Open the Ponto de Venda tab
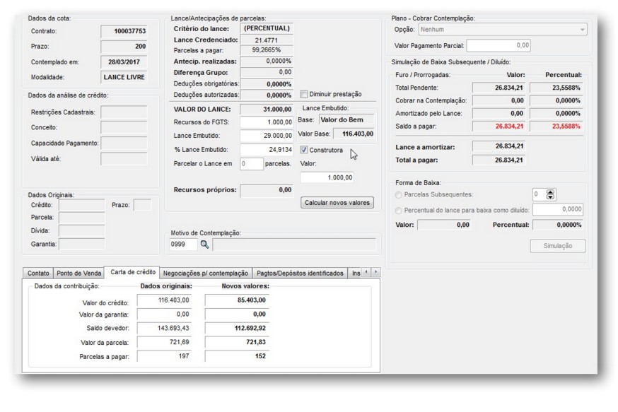 [78, 273]
